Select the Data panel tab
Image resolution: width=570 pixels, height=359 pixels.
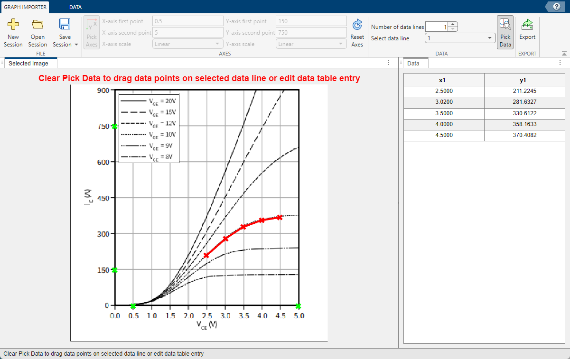point(413,63)
